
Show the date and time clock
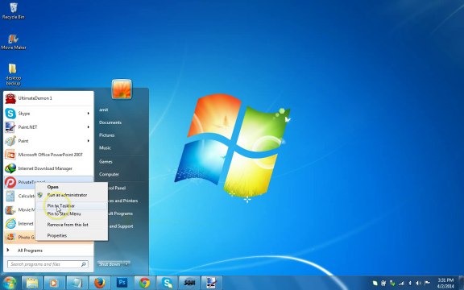pos(445,284)
